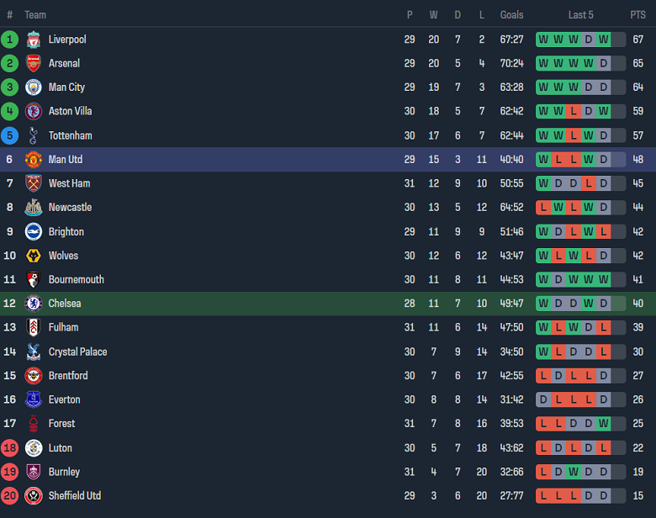
Task: Click the Man City club crest icon
Action: click(34, 87)
